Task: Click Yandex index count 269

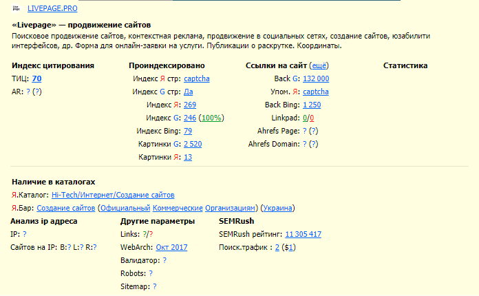Action: [190, 105]
